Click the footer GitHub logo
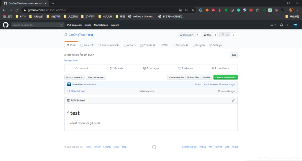This screenshot has width=302, height=161. (154, 147)
